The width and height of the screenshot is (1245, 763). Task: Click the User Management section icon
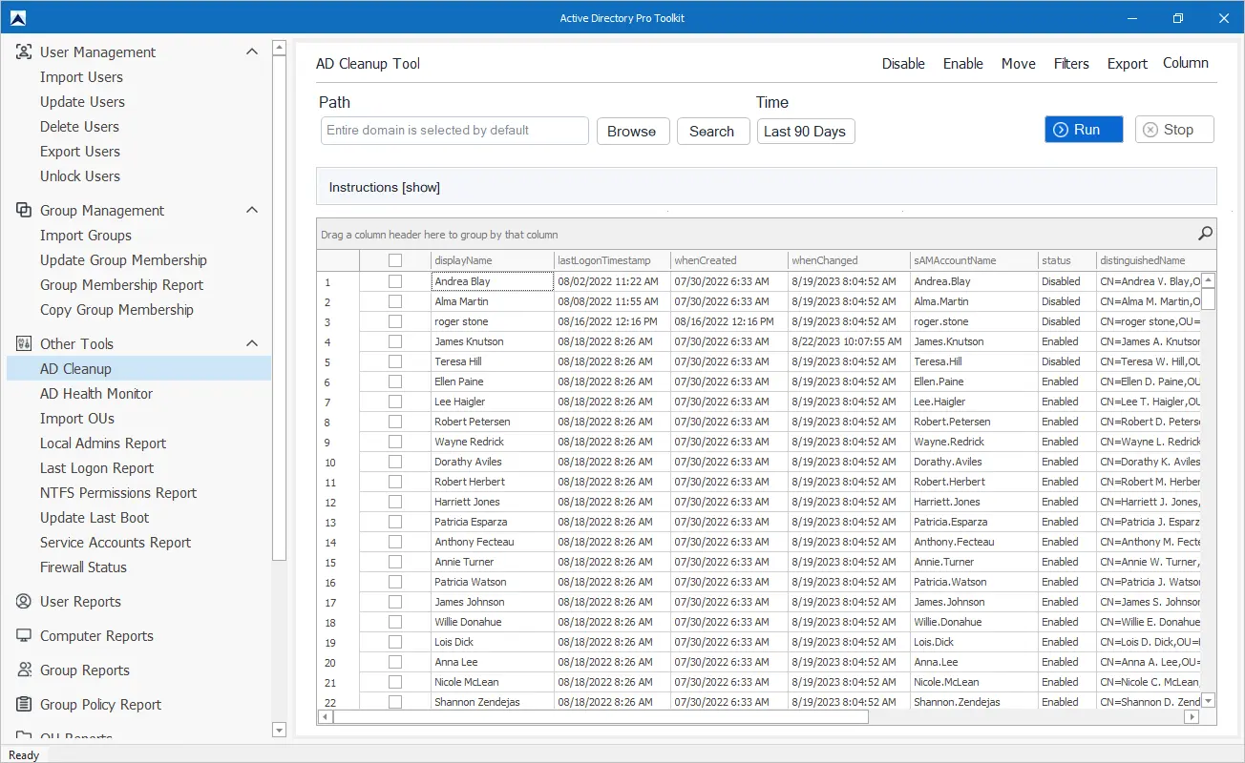24,52
